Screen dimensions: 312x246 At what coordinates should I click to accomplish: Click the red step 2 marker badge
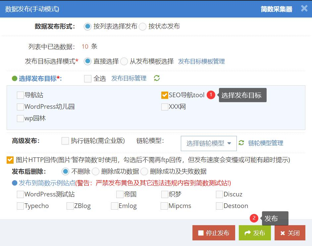254,218
